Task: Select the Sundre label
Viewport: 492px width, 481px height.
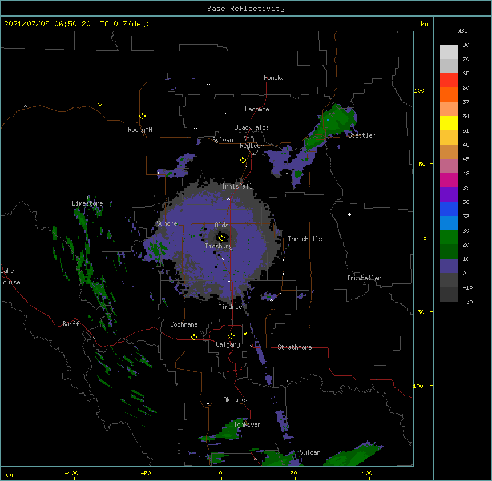Action: (x=167, y=223)
